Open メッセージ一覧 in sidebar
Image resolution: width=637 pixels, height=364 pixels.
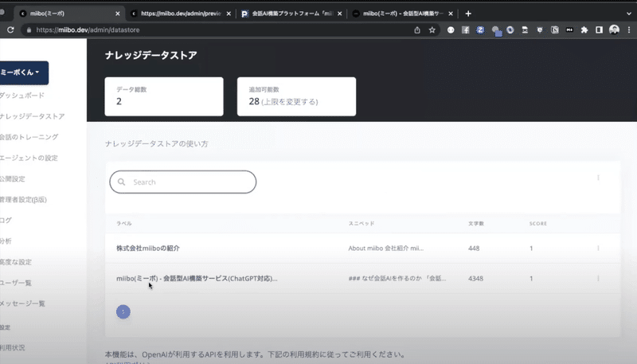pyautogui.click(x=22, y=303)
